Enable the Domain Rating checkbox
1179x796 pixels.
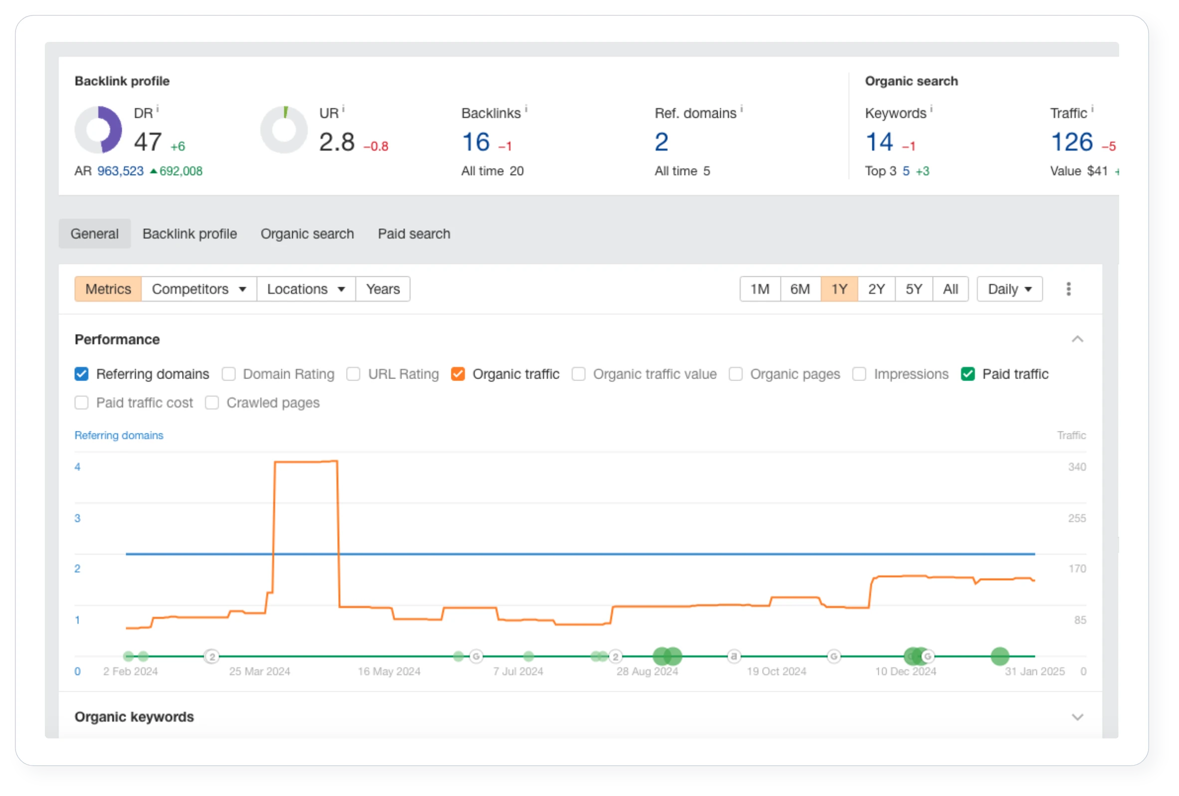coord(229,375)
